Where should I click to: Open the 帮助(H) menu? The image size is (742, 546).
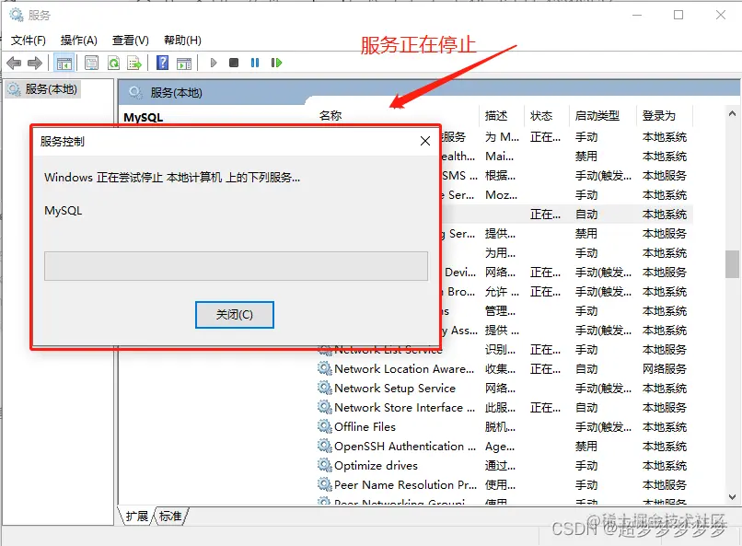tap(182, 41)
